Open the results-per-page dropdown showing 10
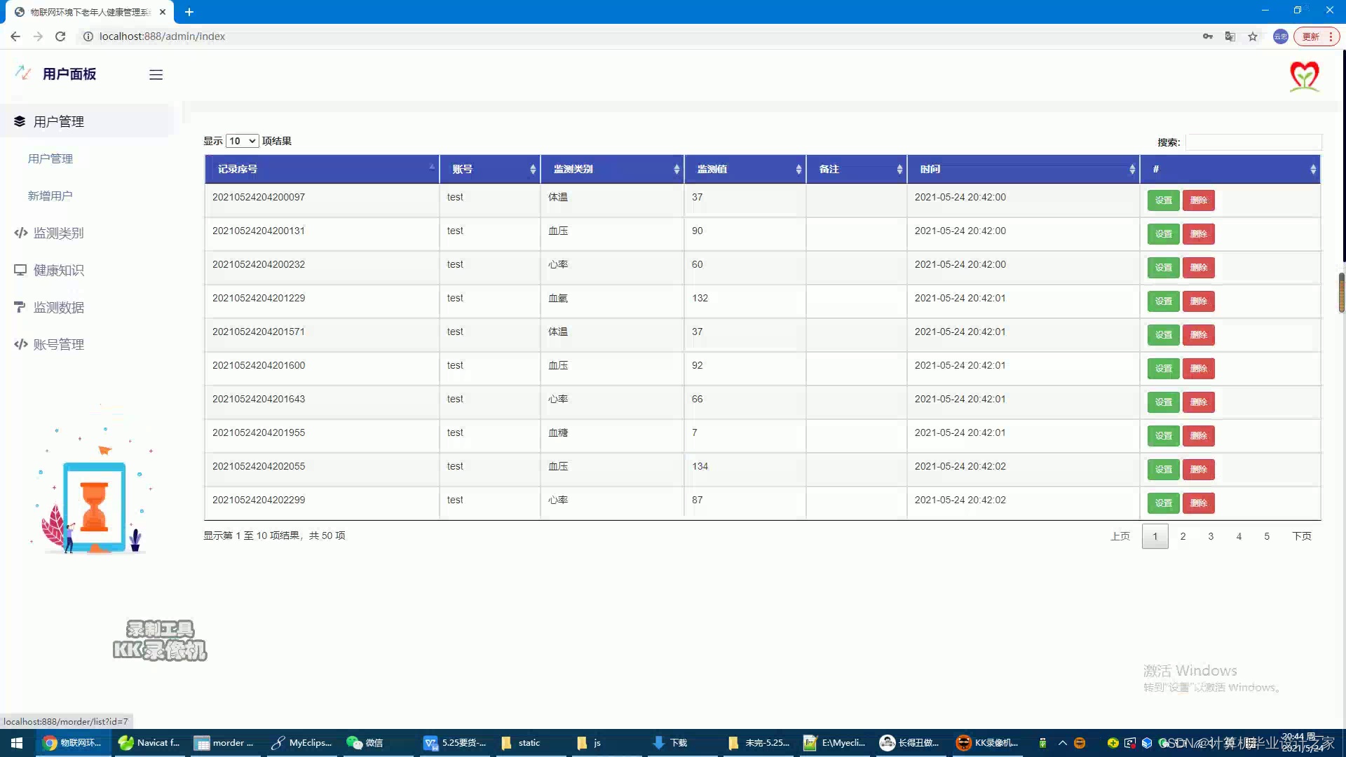This screenshot has height=757, width=1346. pyautogui.click(x=243, y=141)
